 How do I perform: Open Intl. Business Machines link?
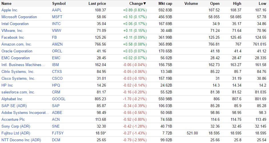[x=23, y=65]
